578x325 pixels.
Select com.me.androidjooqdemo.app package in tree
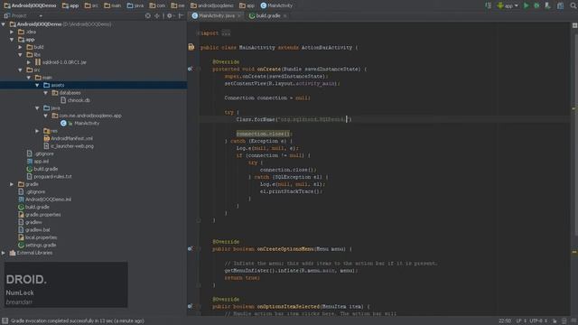pyautogui.click(x=87, y=116)
